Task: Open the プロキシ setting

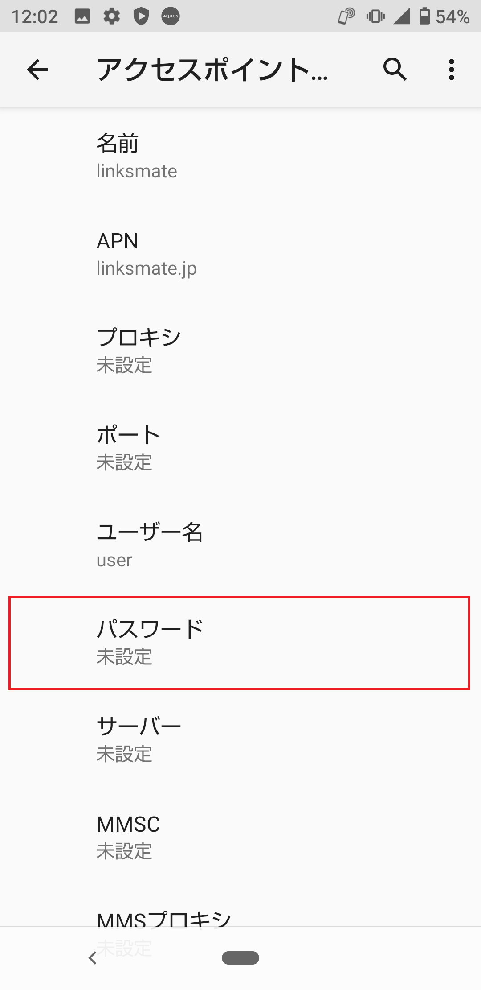Action: pyautogui.click(x=240, y=351)
